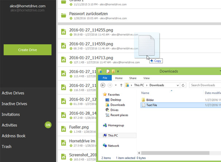Screen dimensions: 221x162
Task: Open Active Drives in the sidebar
Action: (x=13, y=93)
